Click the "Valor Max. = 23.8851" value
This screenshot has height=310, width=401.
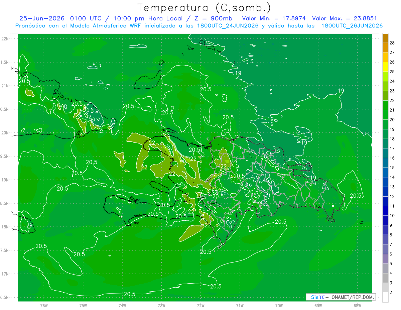345,18
